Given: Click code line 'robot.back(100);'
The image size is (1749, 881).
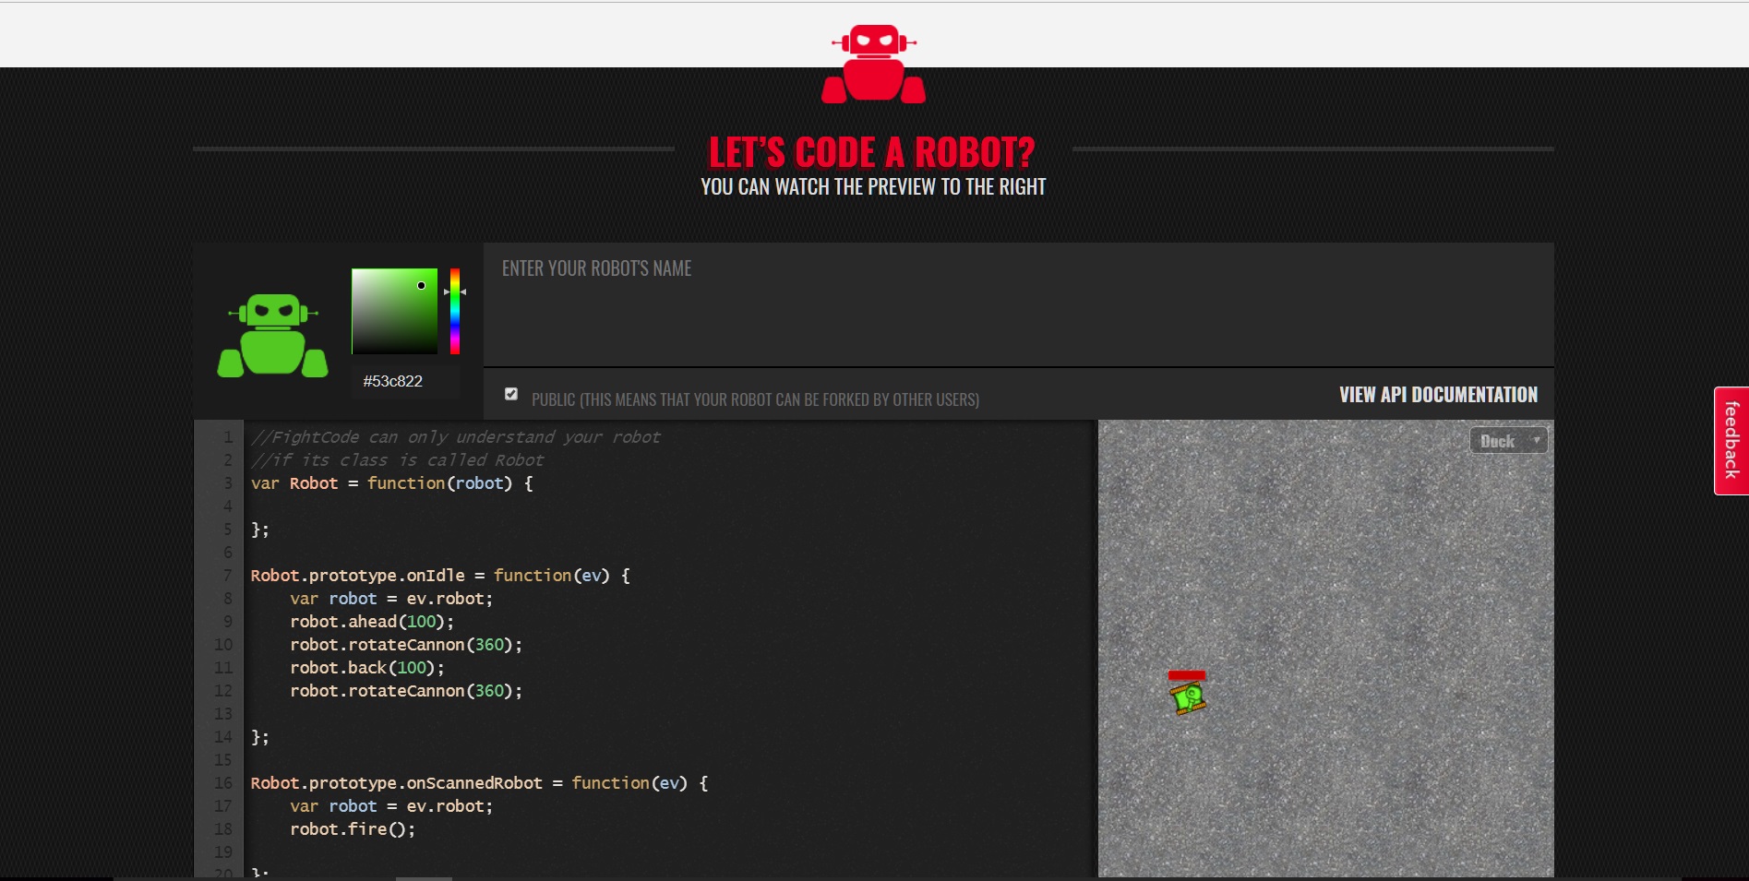Looking at the screenshot, I should click(367, 668).
